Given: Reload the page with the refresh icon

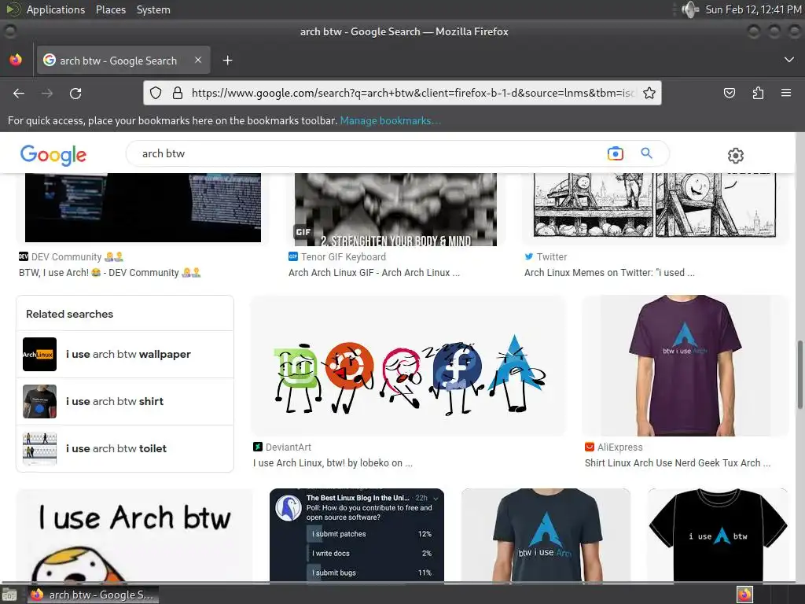Looking at the screenshot, I should [75, 93].
